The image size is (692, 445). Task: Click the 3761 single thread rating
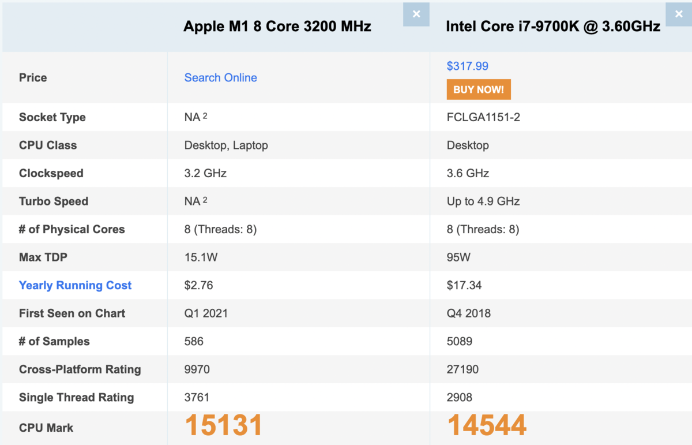(x=197, y=397)
